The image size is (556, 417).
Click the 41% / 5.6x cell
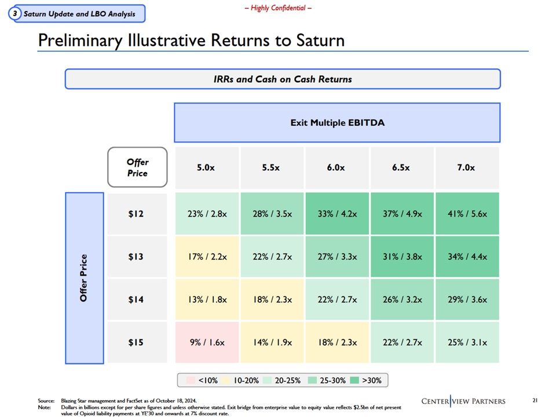tap(467, 214)
